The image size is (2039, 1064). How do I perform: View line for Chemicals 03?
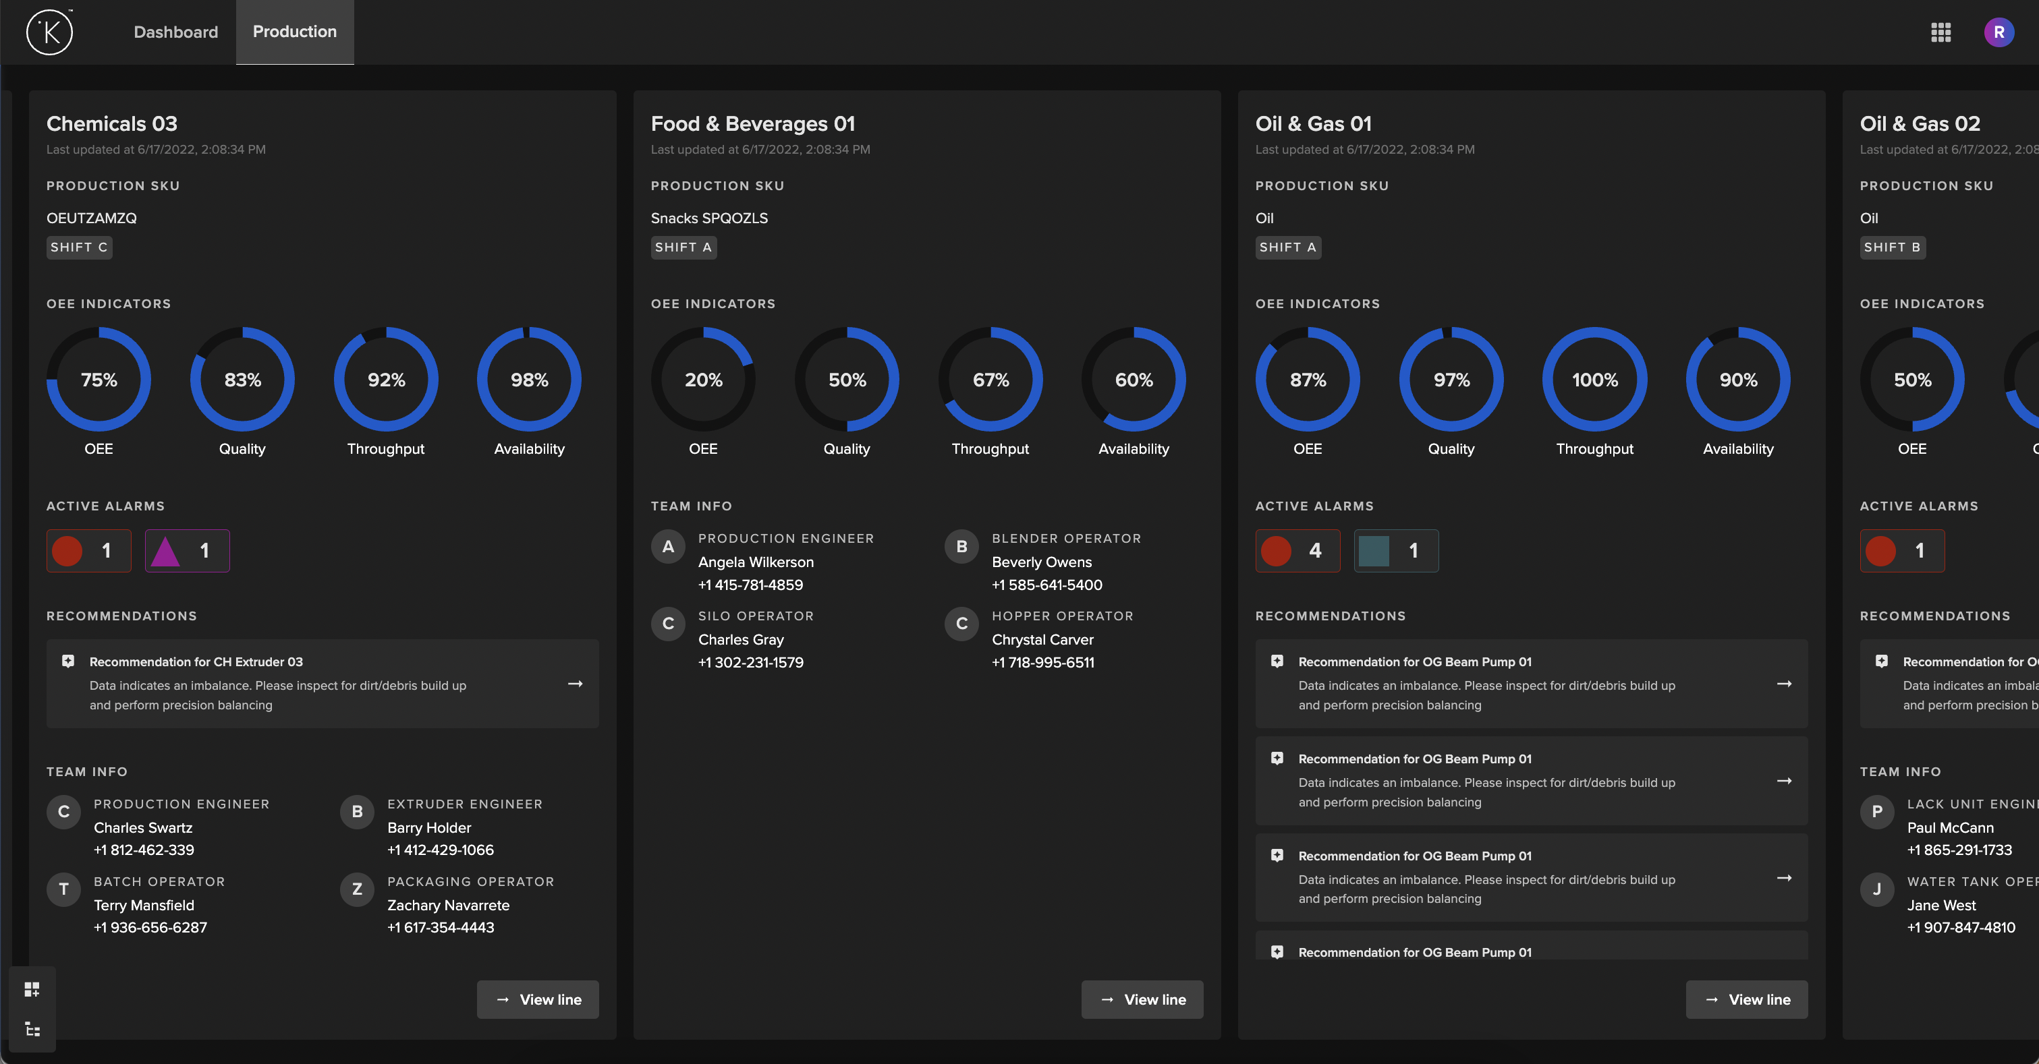pyautogui.click(x=538, y=999)
